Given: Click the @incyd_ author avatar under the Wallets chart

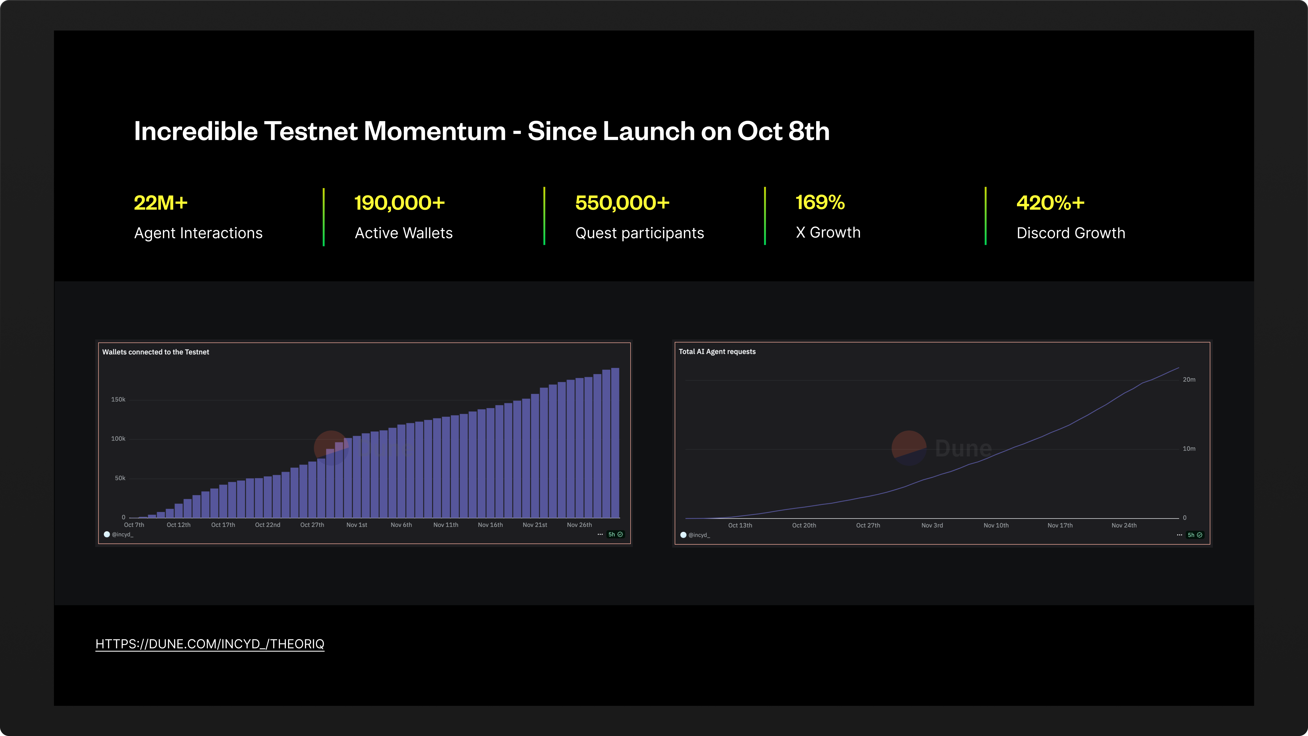Looking at the screenshot, I should (x=107, y=534).
